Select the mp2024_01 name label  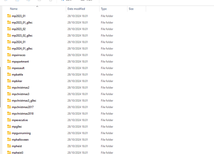point(19,42)
